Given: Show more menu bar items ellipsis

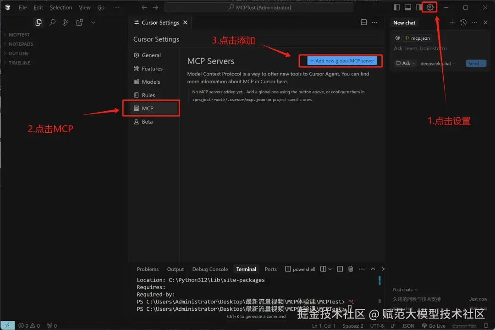Looking at the screenshot, I should click(x=116, y=7).
